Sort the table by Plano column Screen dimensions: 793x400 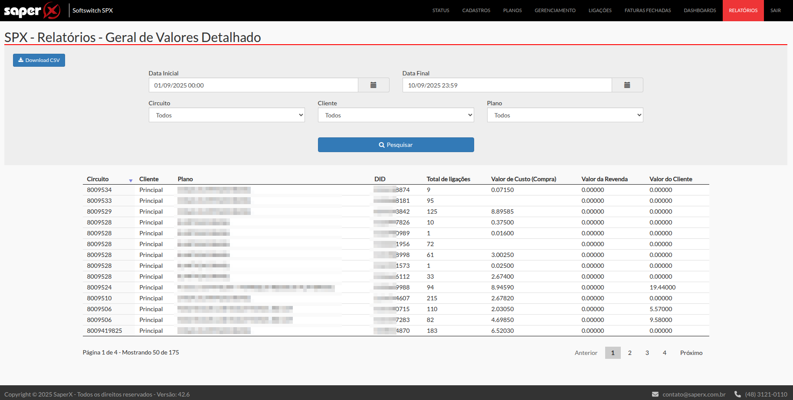click(185, 179)
